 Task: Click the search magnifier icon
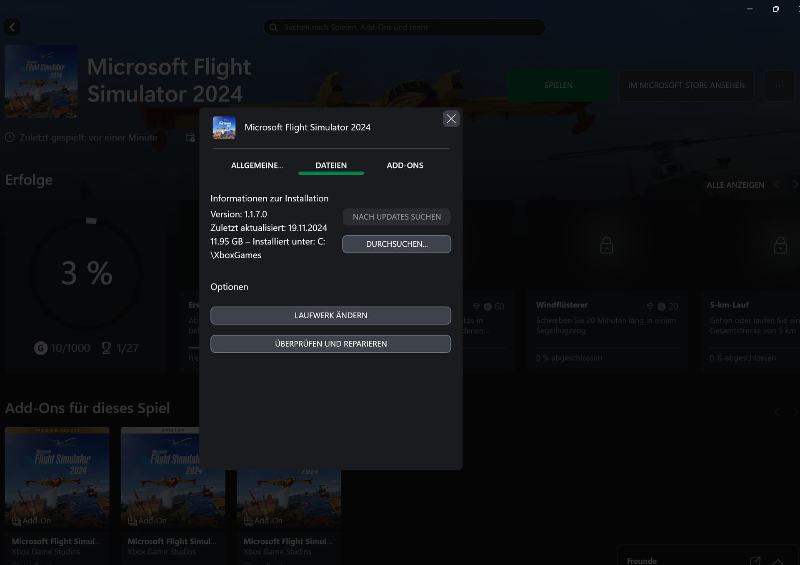pyautogui.click(x=274, y=27)
